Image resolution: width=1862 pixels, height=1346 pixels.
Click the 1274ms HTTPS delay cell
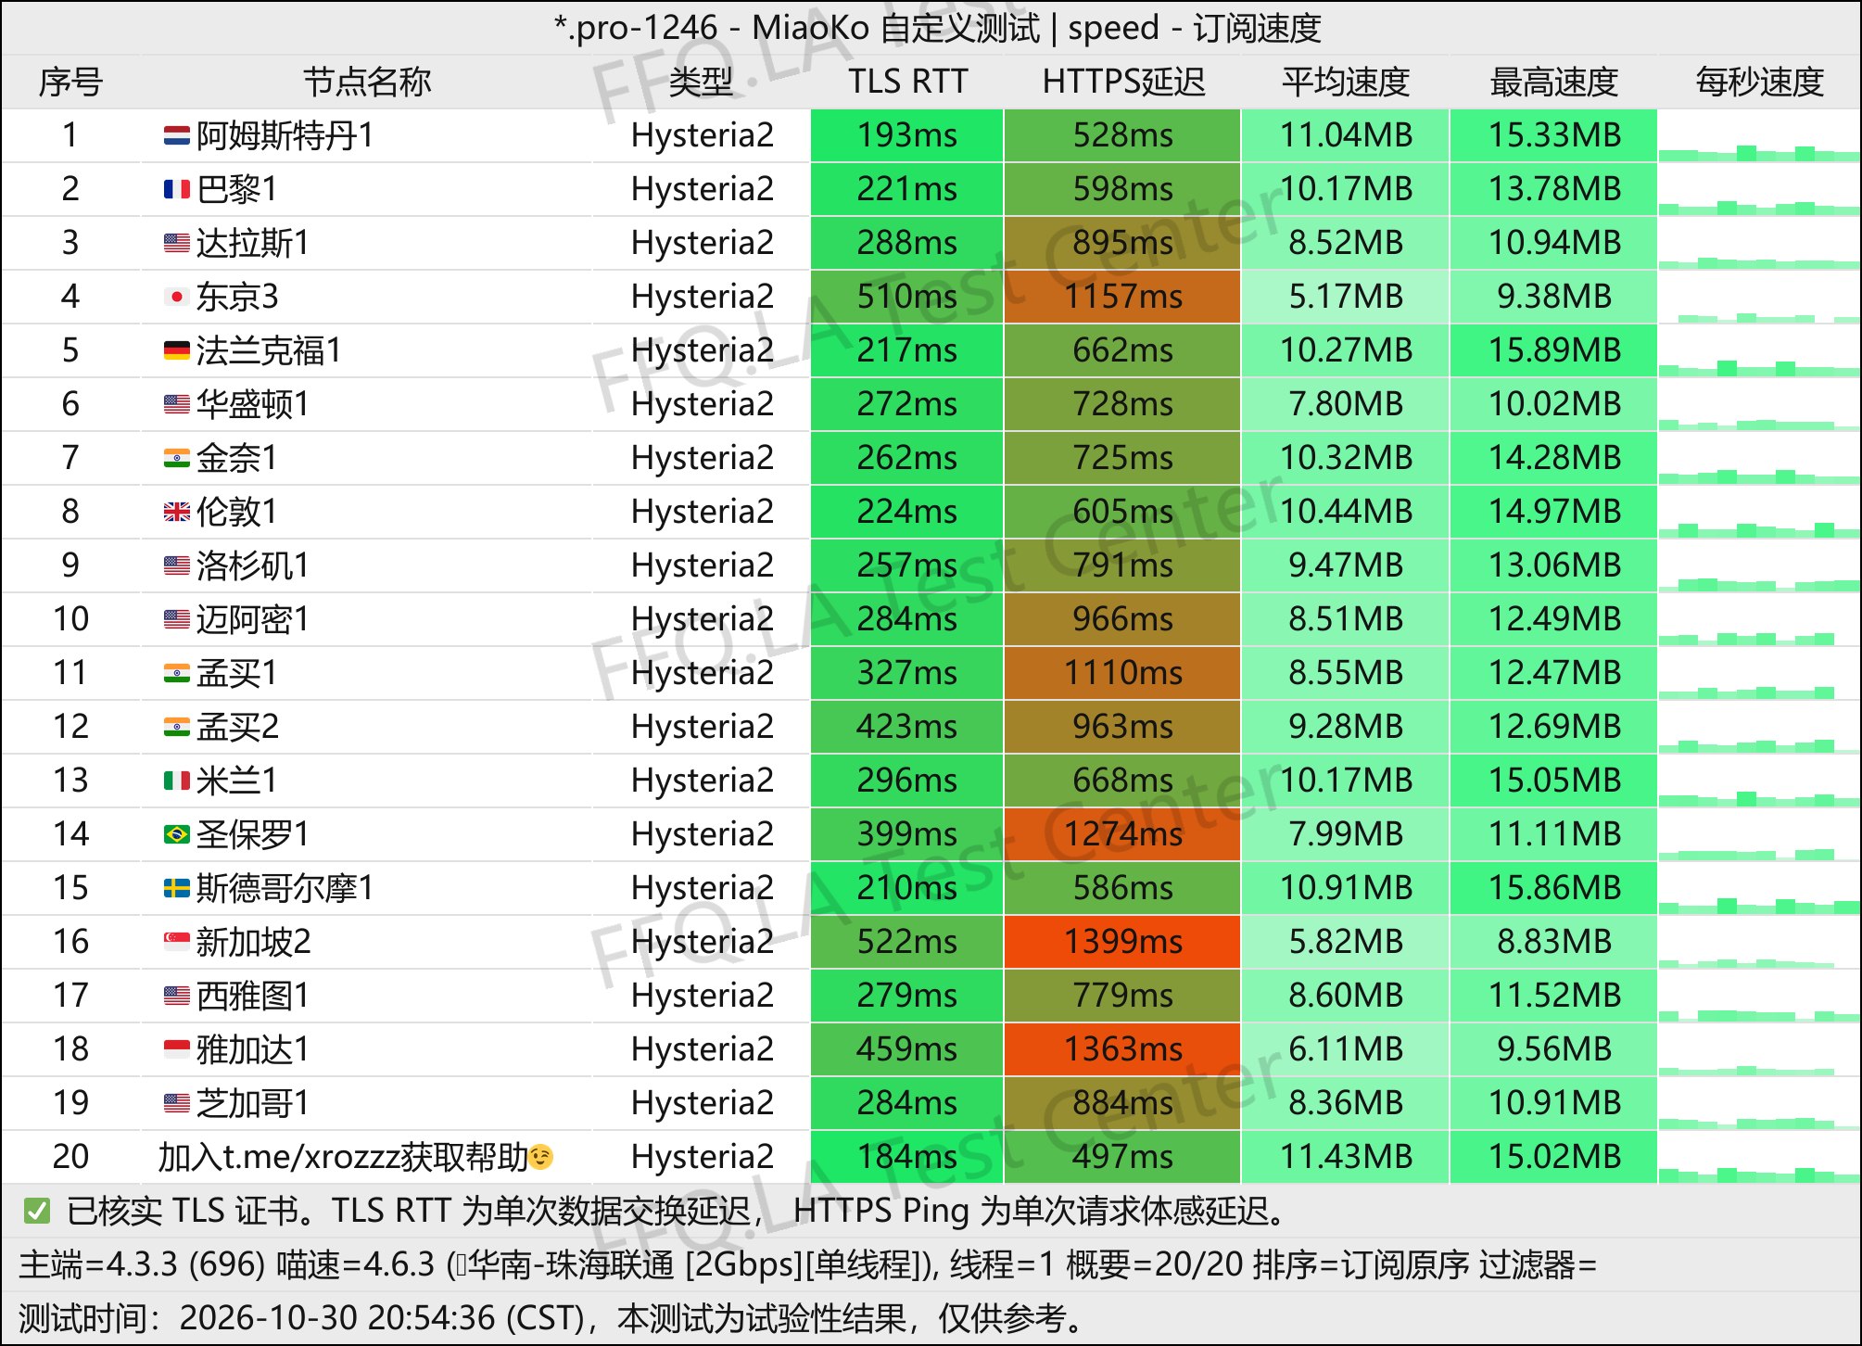click(x=1122, y=834)
